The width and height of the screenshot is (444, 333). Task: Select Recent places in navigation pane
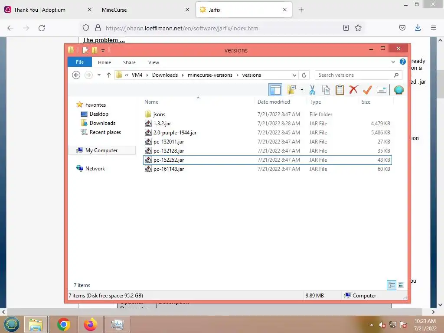(105, 132)
